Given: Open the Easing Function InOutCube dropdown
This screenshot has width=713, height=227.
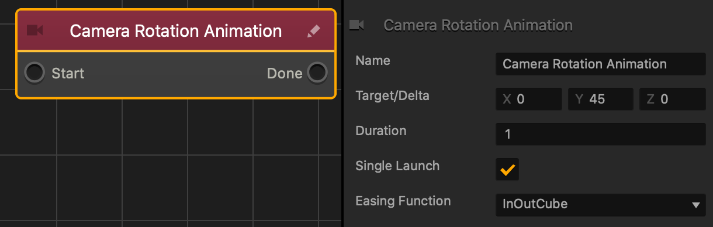Looking at the screenshot, I should (600, 204).
